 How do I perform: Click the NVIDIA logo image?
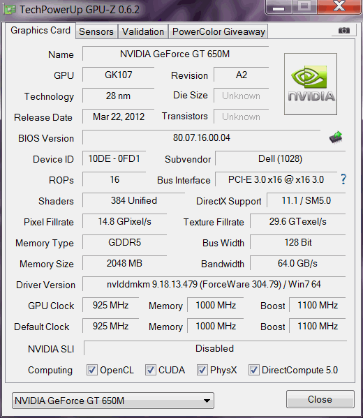(x=311, y=84)
